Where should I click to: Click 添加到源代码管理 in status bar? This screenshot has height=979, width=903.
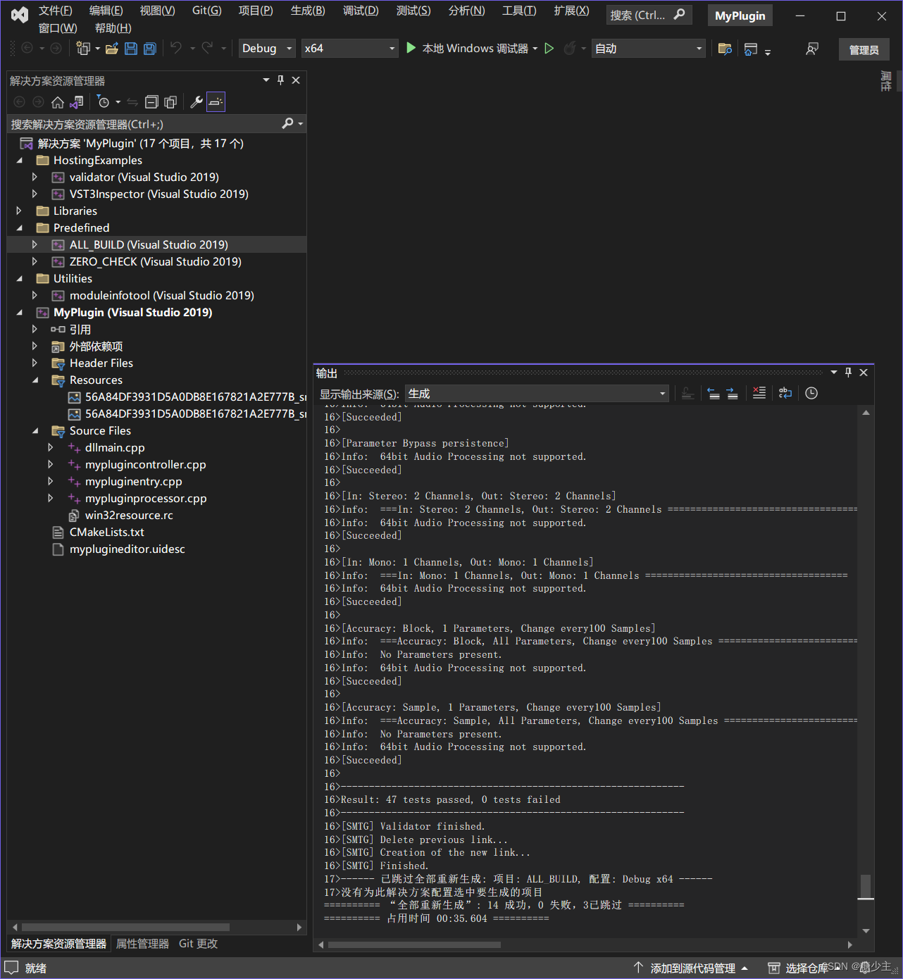692,968
